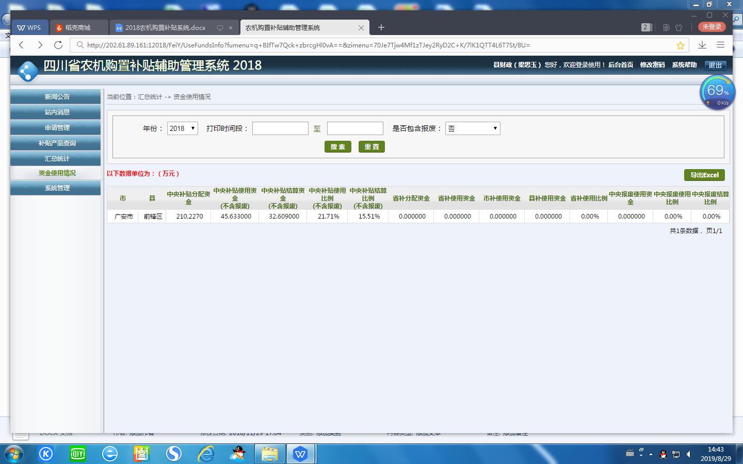Click the 69% network speed widget
This screenshot has height=464, width=743.
tap(717, 92)
